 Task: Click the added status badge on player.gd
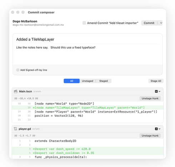(156, 129)
